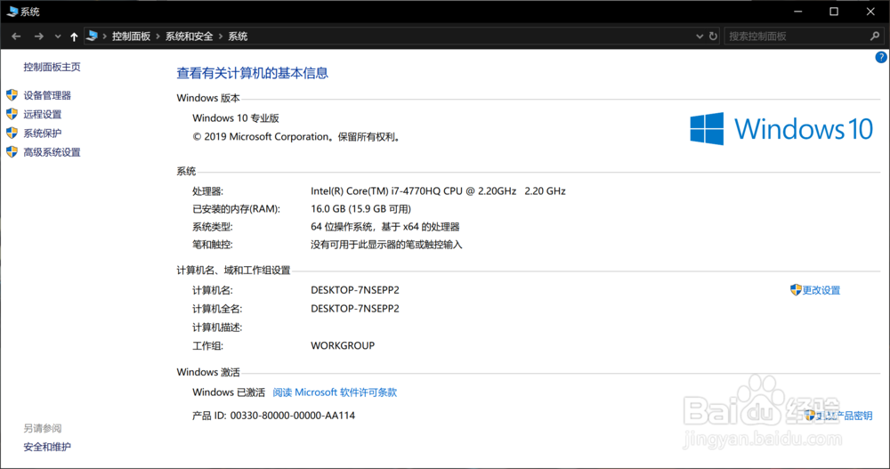Open 阅读 Microsoft 软件许可条款 link
The height and width of the screenshot is (469, 890).
335,392
